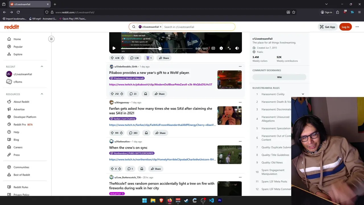Open 'When the crew's on sync' post
364x205 pixels.
tap(128, 147)
